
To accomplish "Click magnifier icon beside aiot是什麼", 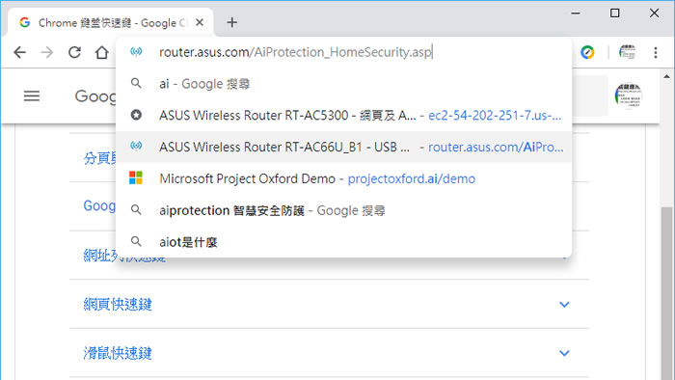I will (x=136, y=242).
